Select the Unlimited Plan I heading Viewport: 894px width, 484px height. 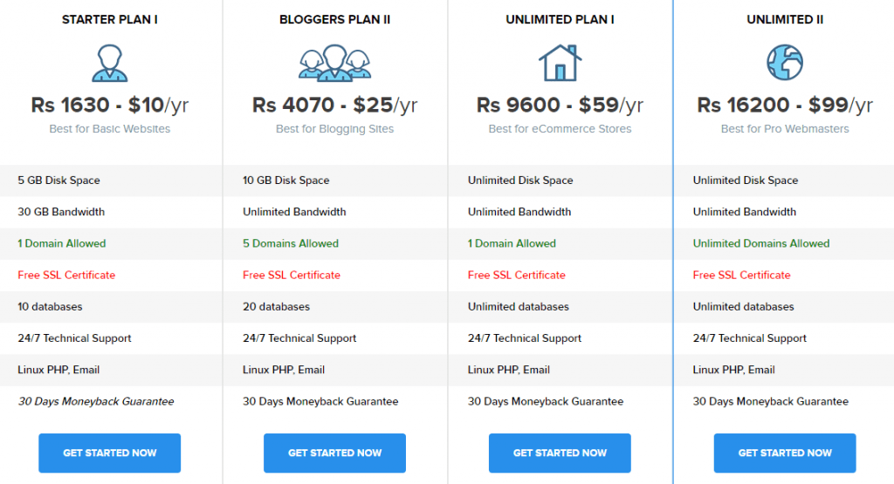click(x=560, y=19)
